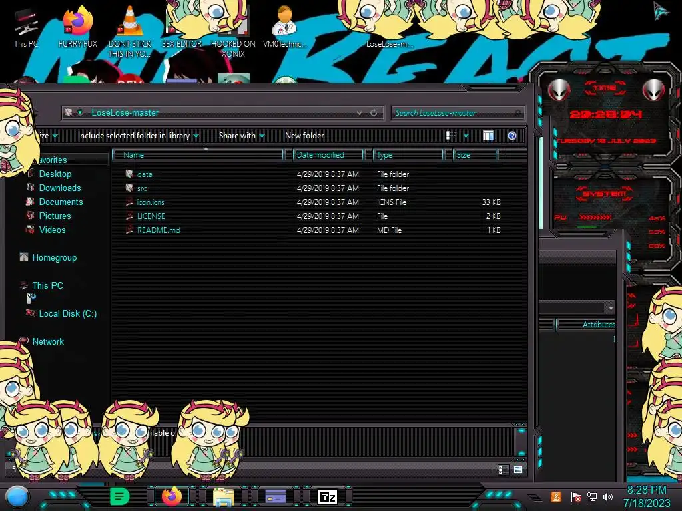Open the purple card app on taskbar
Viewport: 682px width, 511px height.
[x=275, y=496]
